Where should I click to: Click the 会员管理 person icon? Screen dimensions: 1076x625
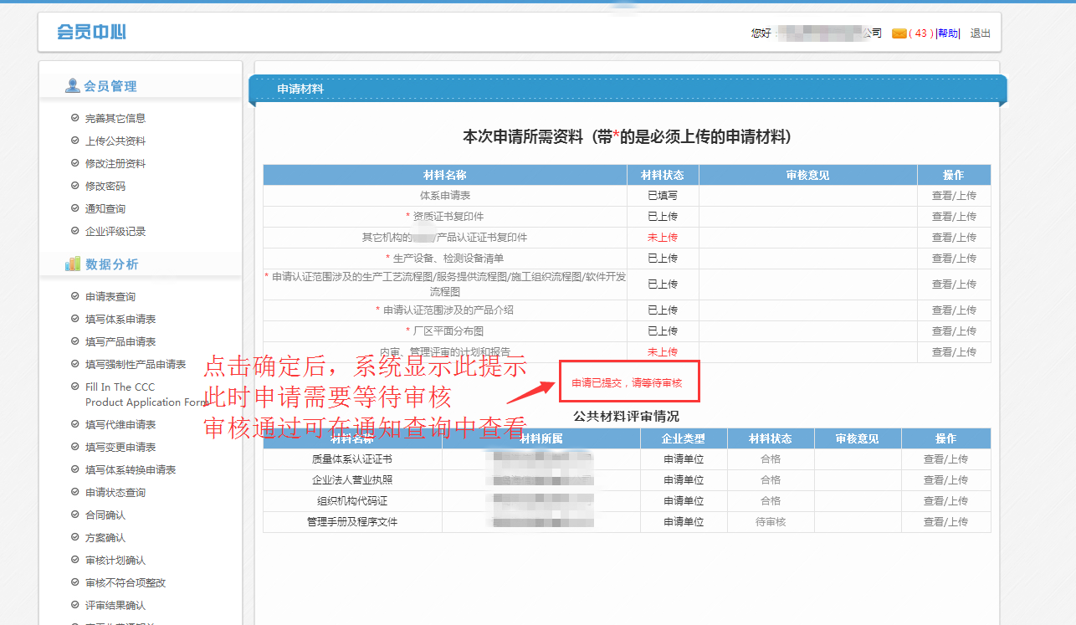73,86
